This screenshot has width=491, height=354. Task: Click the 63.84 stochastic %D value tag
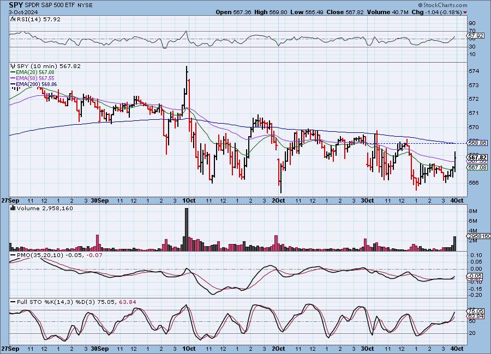476,316
